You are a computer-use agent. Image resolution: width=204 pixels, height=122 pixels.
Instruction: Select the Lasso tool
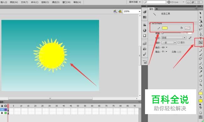coord(201,30)
